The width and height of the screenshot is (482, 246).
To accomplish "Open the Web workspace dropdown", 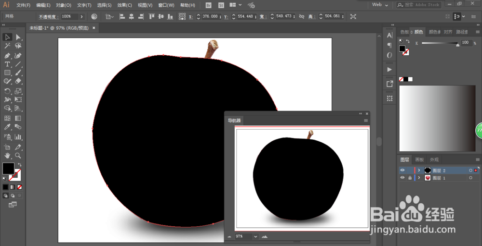I will pyautogui.click(x=380, y=5).
